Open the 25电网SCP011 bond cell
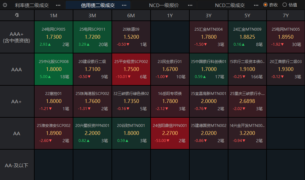This screenshot has width=305, height=180. point(92,37)
